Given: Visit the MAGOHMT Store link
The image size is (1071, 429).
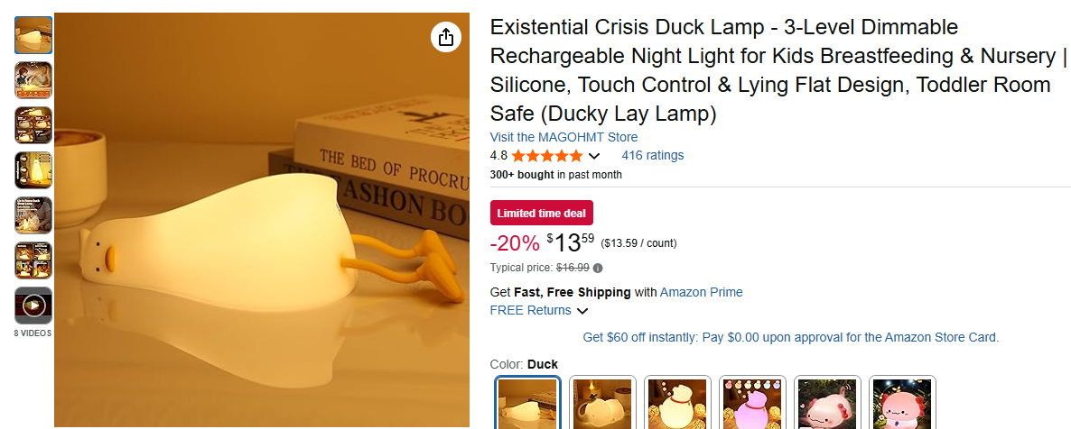Looking at the screenshot, I should tap(563, 137).
